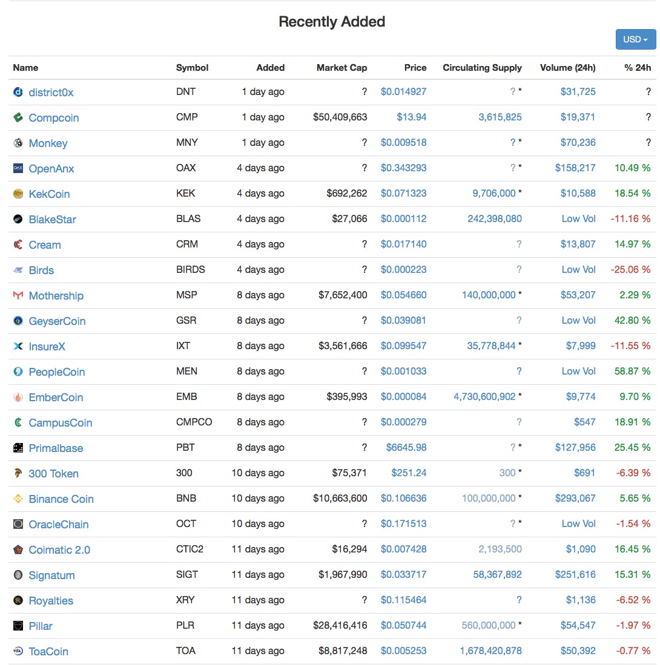The width and height of the screenshot is (660, 665).
Task: Sort by % 24h column header
Action: (x=638, y=68)
